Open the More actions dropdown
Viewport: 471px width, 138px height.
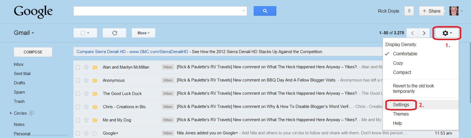click(x=143, y=33)
